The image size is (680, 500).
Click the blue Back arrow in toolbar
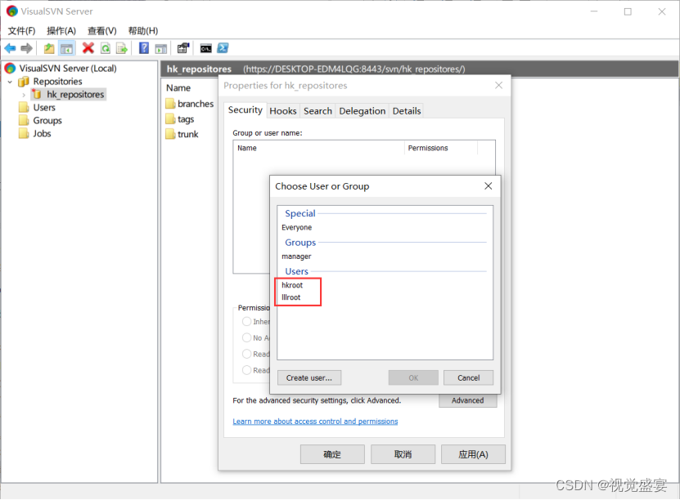click(10, 48)
